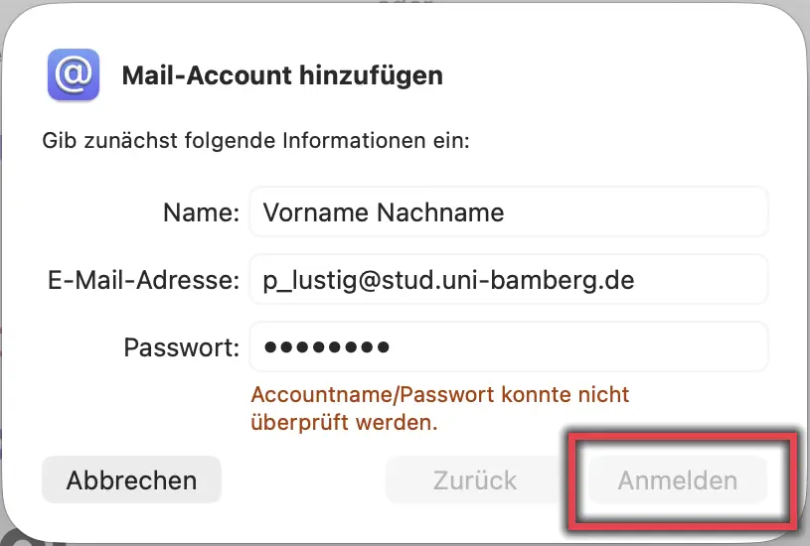Click the "Gib zunächst folgende Informationen ein:" text

(x=255, y=140)
